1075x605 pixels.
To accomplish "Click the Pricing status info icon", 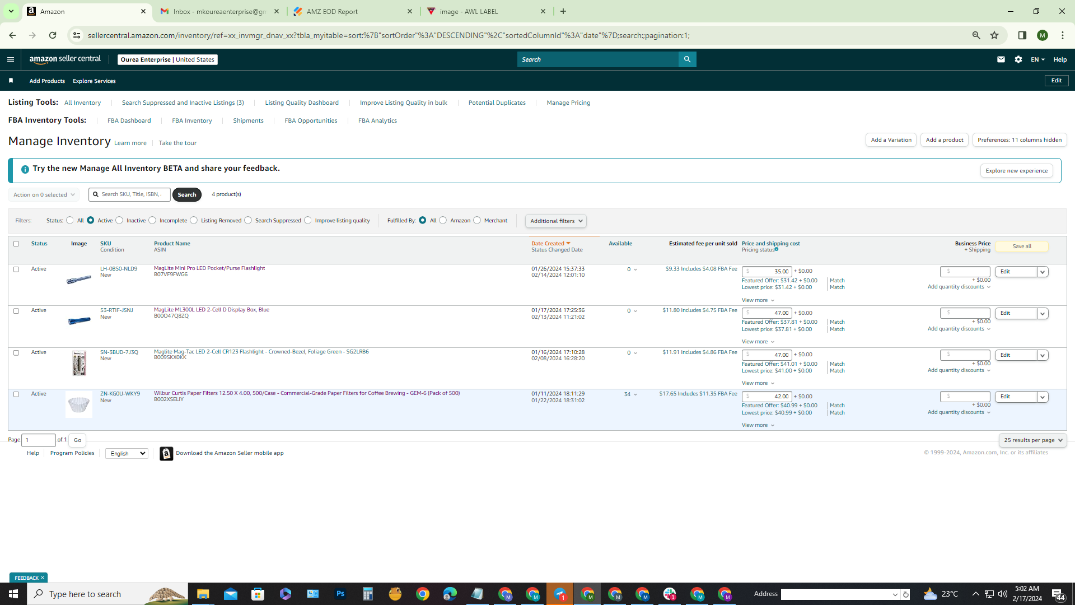I will click(x=777, y=249).
